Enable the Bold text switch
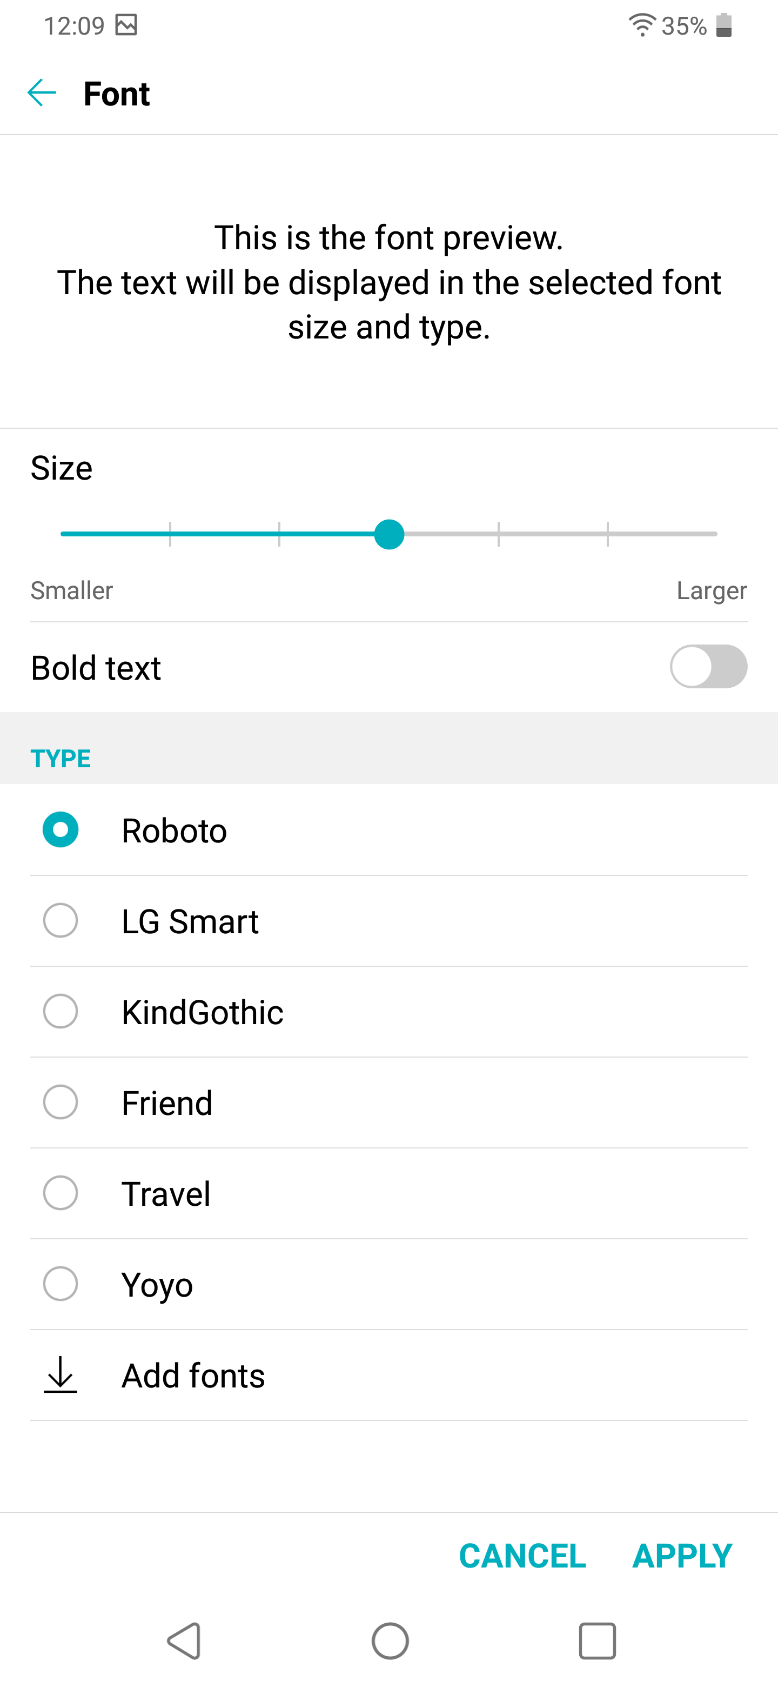This screenshot has height=1687, width=778. coord(708,667)
